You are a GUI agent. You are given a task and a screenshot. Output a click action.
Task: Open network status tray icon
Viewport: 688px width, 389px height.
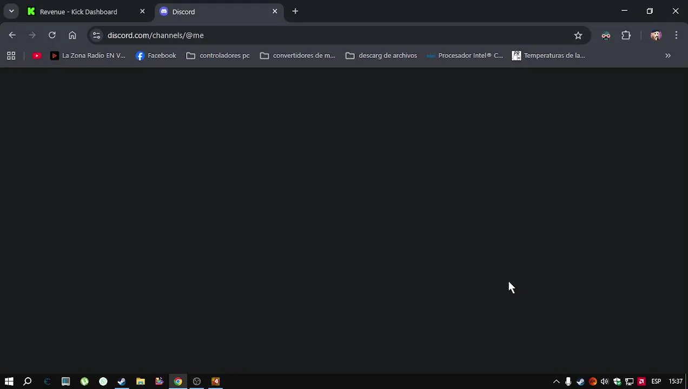[x=629, y=381]
